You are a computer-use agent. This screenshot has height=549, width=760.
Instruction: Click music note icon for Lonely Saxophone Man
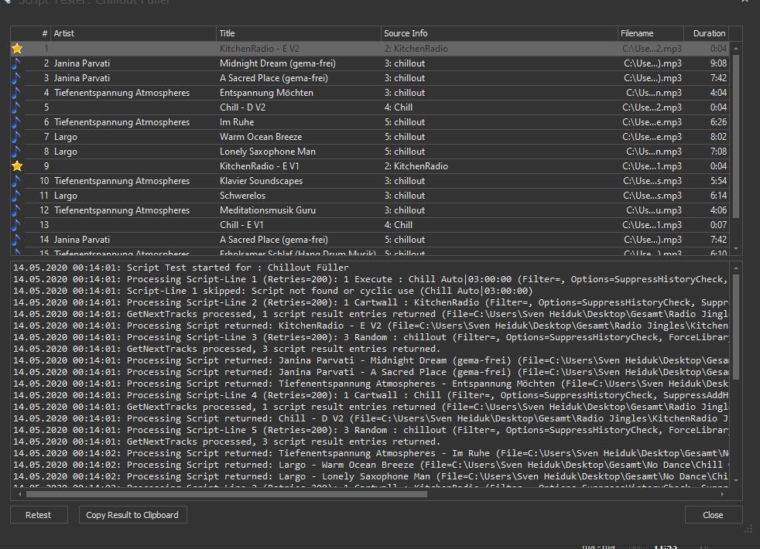point(16,152)
